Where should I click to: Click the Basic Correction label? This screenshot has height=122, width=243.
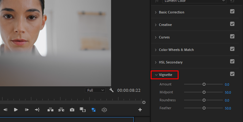(x=172, y=12)
